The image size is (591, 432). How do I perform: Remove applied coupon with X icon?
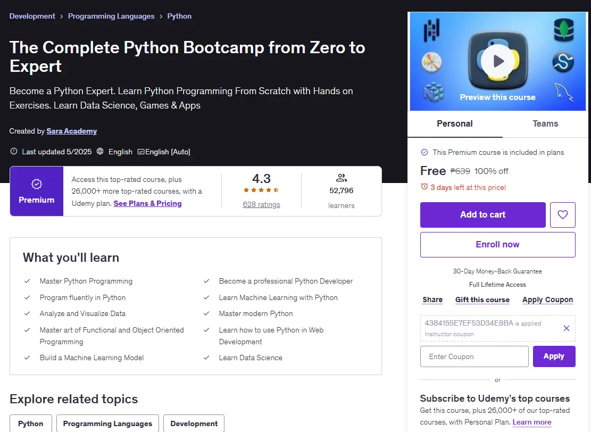click(566, 328)
